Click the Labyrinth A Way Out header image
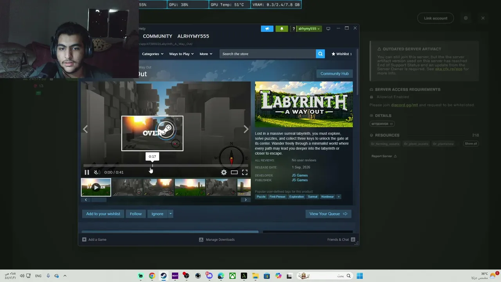Screen dimensions: 501x282 [304, 104]
